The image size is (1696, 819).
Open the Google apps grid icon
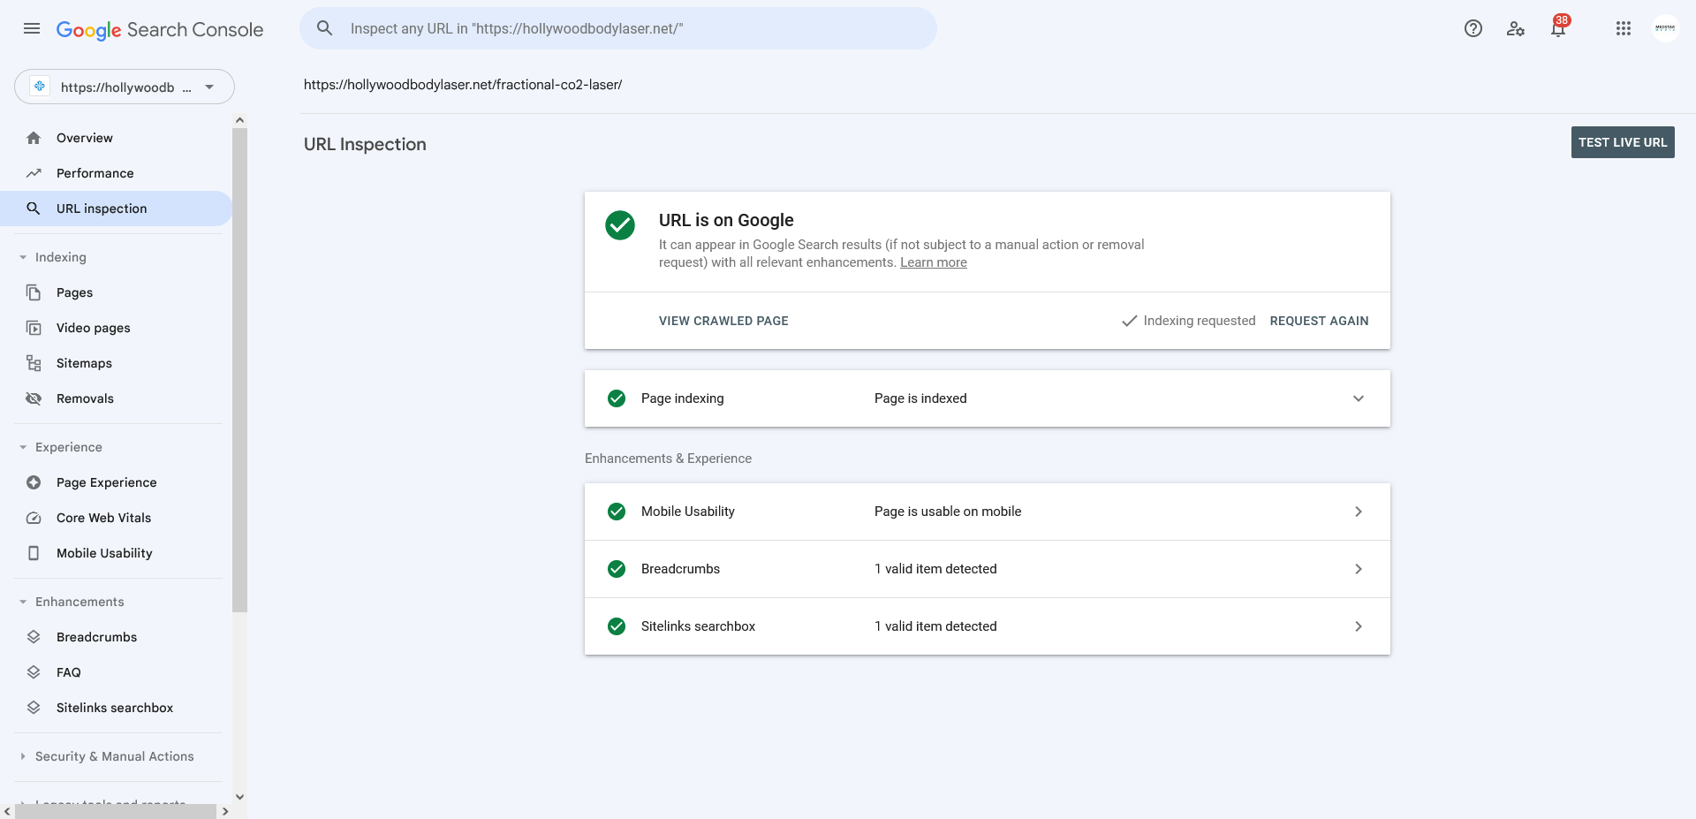tap(1624, 28)
